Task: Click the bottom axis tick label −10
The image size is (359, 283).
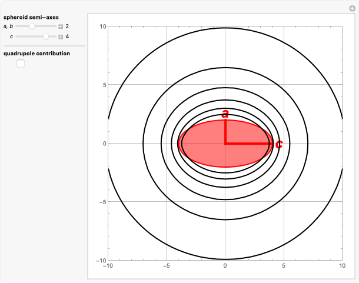Action: click(108, 266)
